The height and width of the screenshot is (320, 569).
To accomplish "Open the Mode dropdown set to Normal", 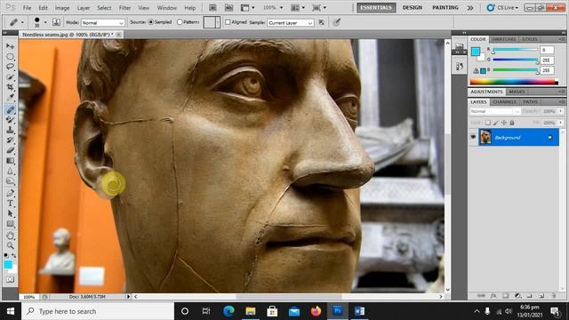I will click(103, 22).
